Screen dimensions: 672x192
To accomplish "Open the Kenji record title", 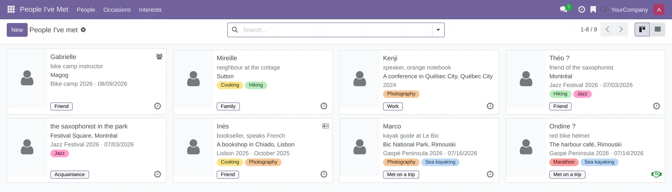I will [x=390, y=58].
